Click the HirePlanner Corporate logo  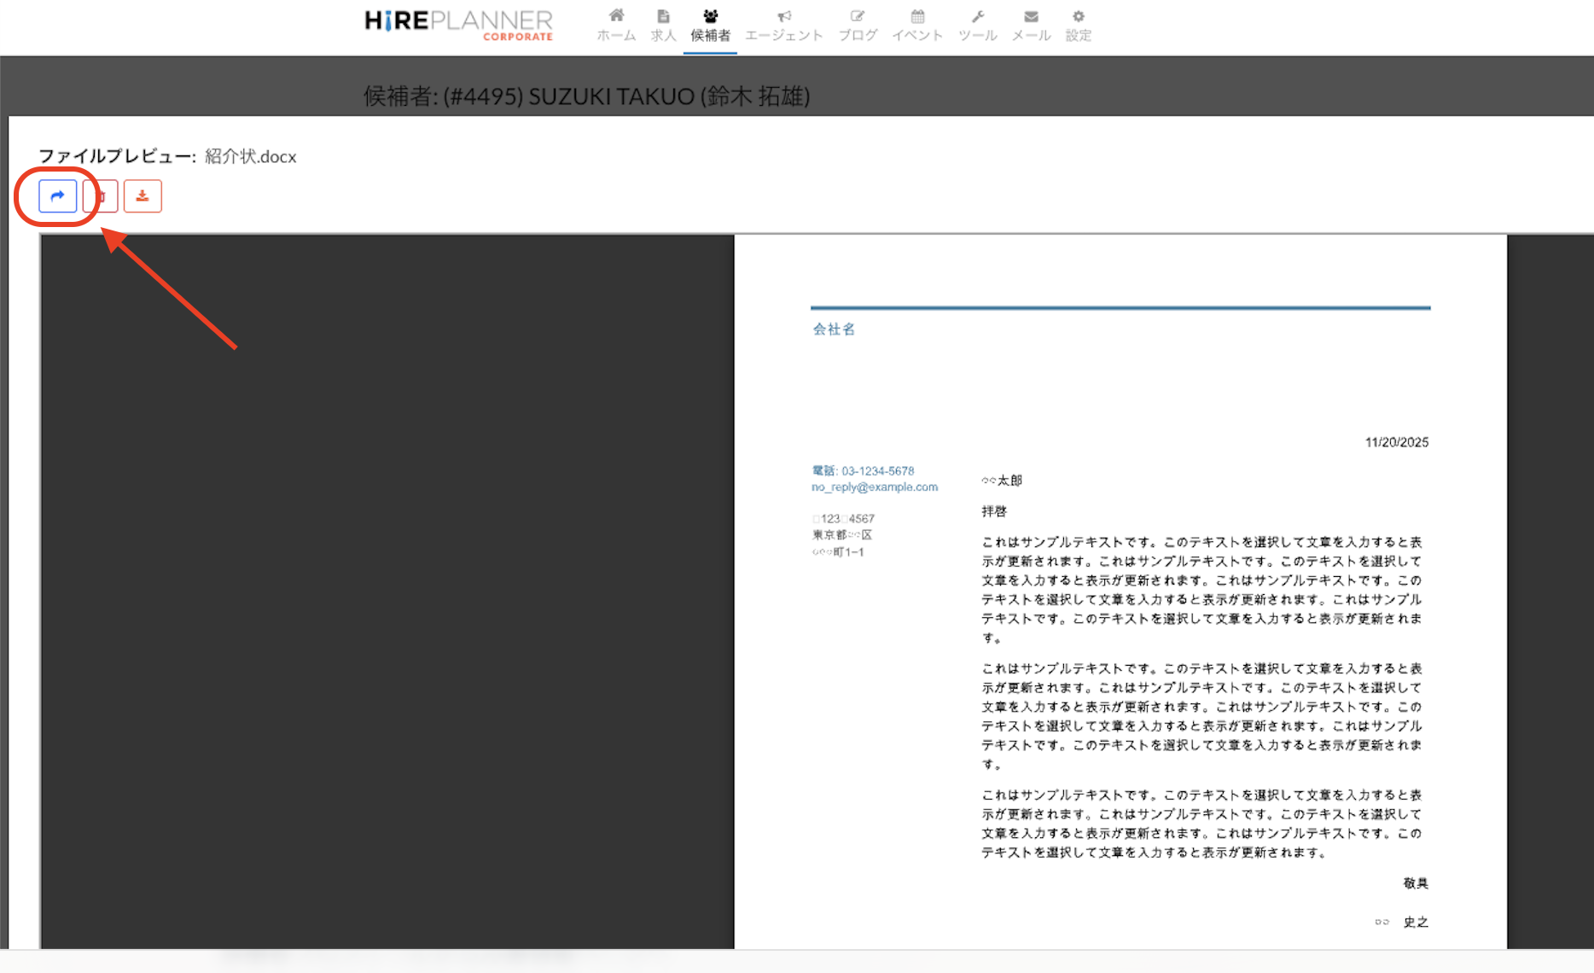click(x=459, y=24)
